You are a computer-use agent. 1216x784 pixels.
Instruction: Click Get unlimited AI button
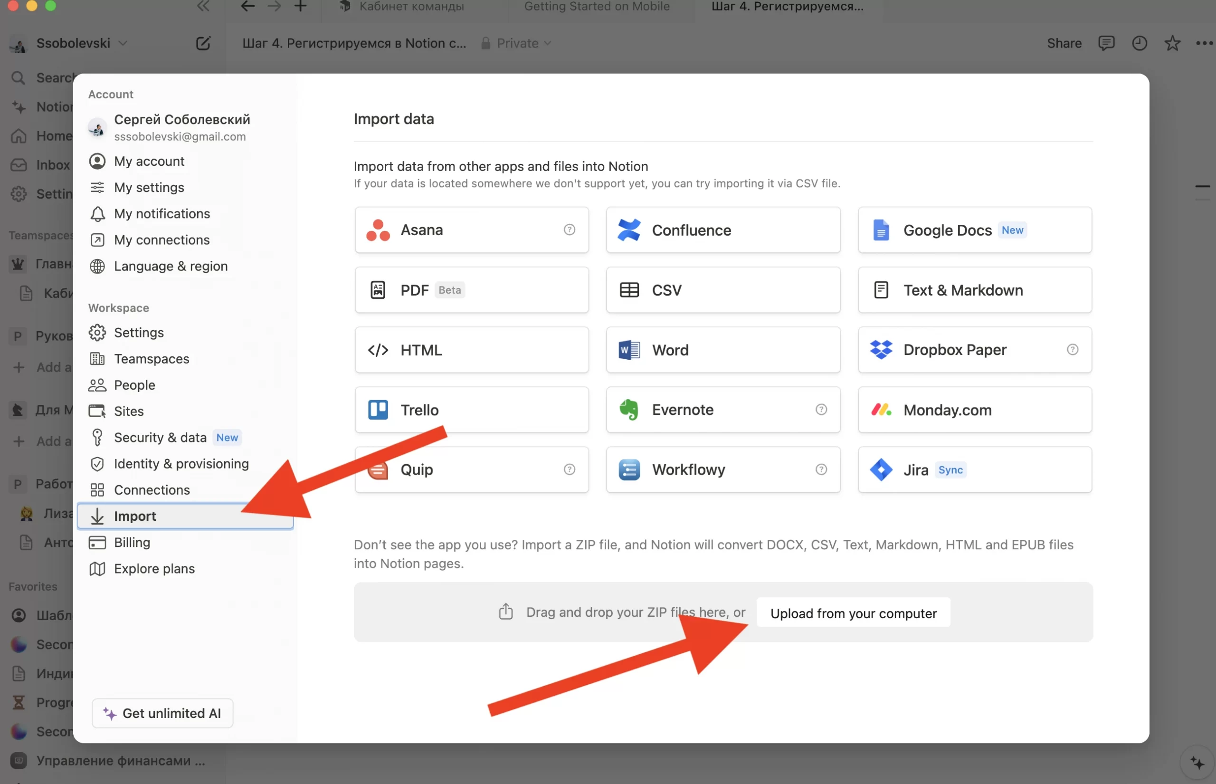point(163,713)
